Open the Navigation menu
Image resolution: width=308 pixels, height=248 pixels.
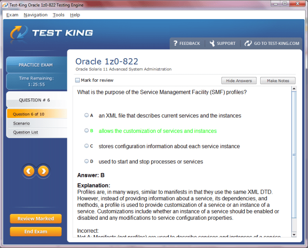pos(35,15)
